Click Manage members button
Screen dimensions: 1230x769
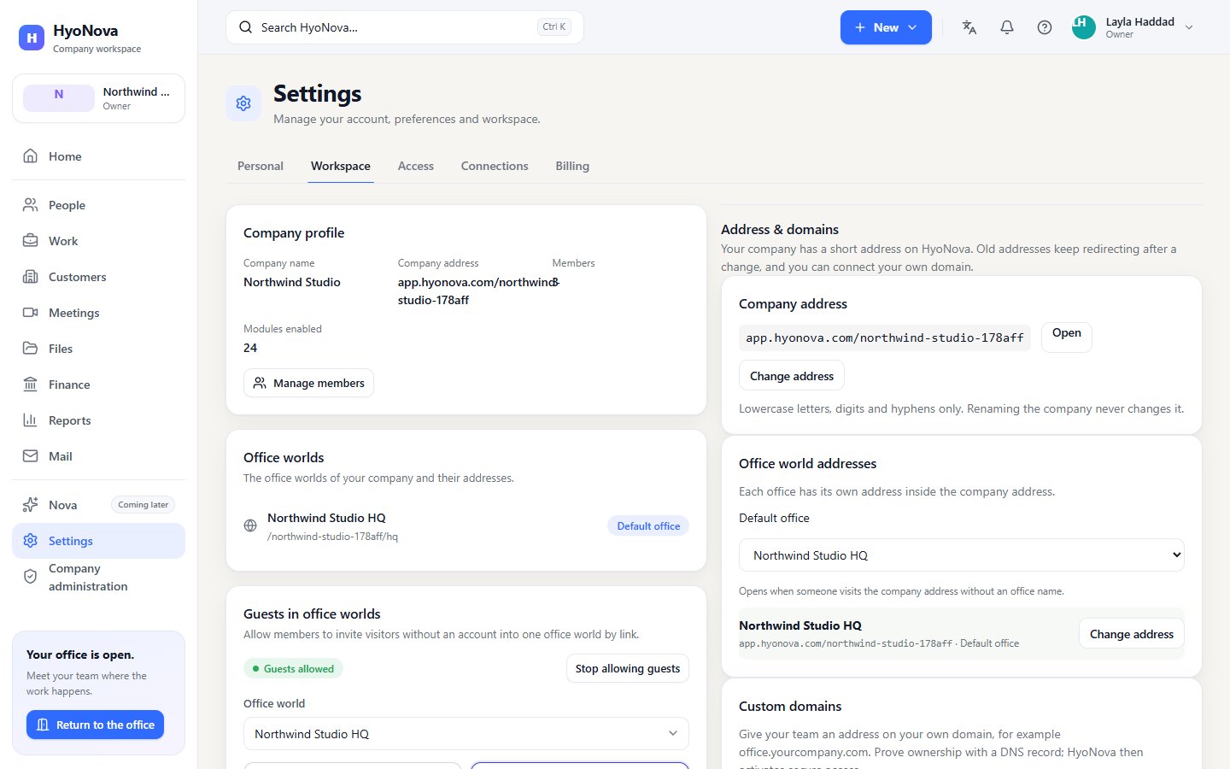[x=308, y=383]
